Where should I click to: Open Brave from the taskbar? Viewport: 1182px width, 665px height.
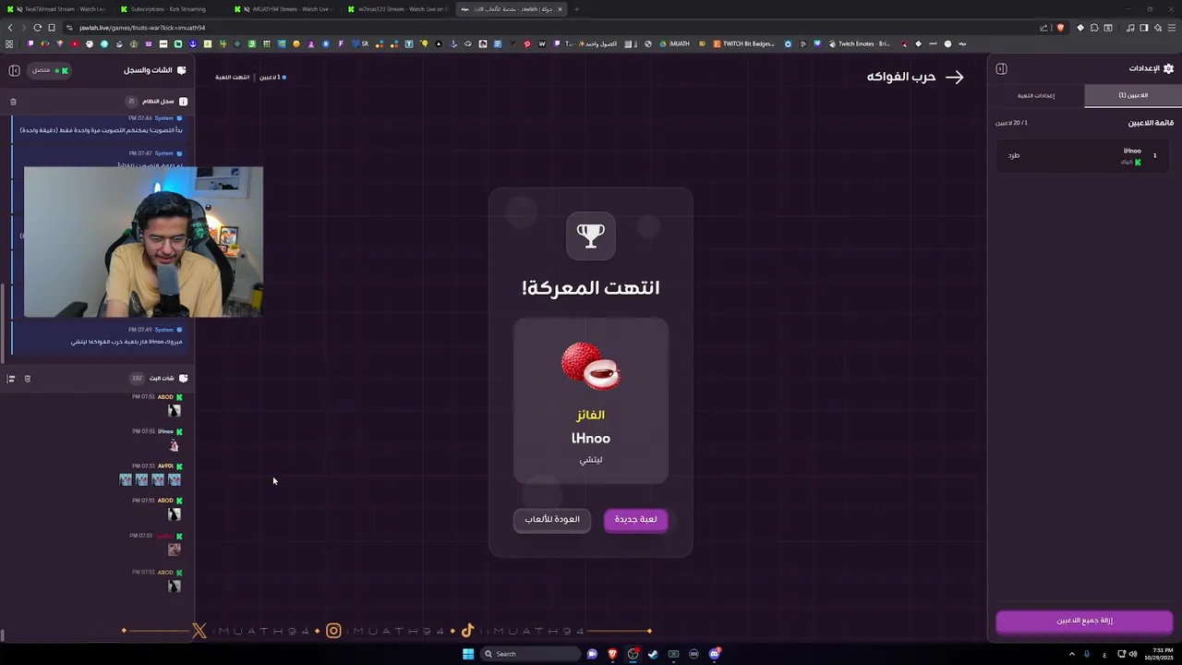point(612,654)
